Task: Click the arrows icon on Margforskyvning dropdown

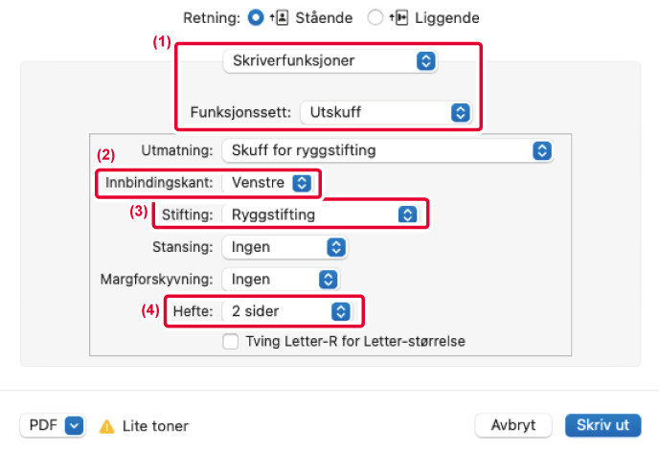Action: (x=329, y=280)
